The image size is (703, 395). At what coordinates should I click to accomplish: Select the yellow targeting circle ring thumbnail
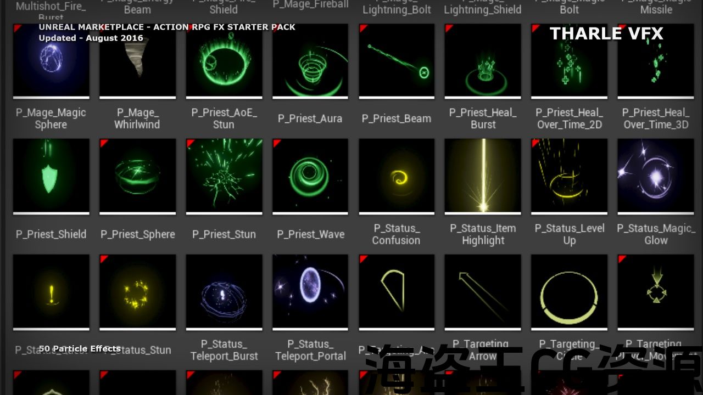(x=569, y=291)
